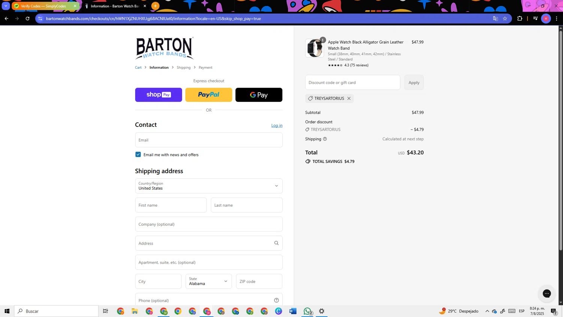View site information icon in address bar
This screenshot has width=563, height=317.
tap(41, 18)
